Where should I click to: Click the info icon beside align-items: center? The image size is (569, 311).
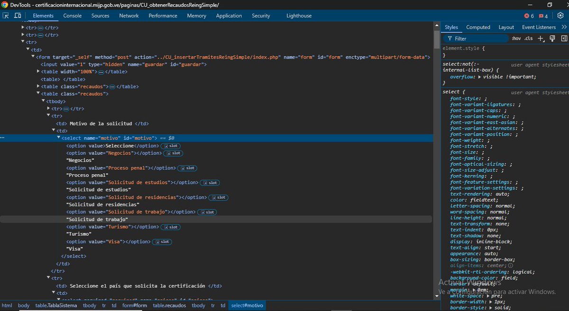coord(511,266)
